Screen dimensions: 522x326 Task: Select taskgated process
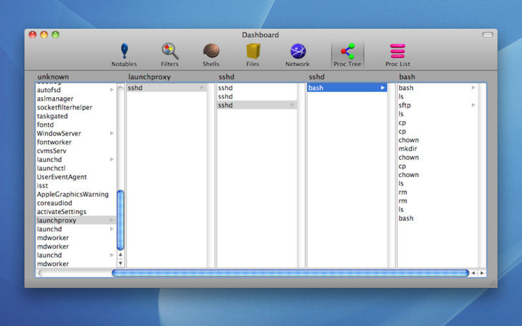point(76,116)
